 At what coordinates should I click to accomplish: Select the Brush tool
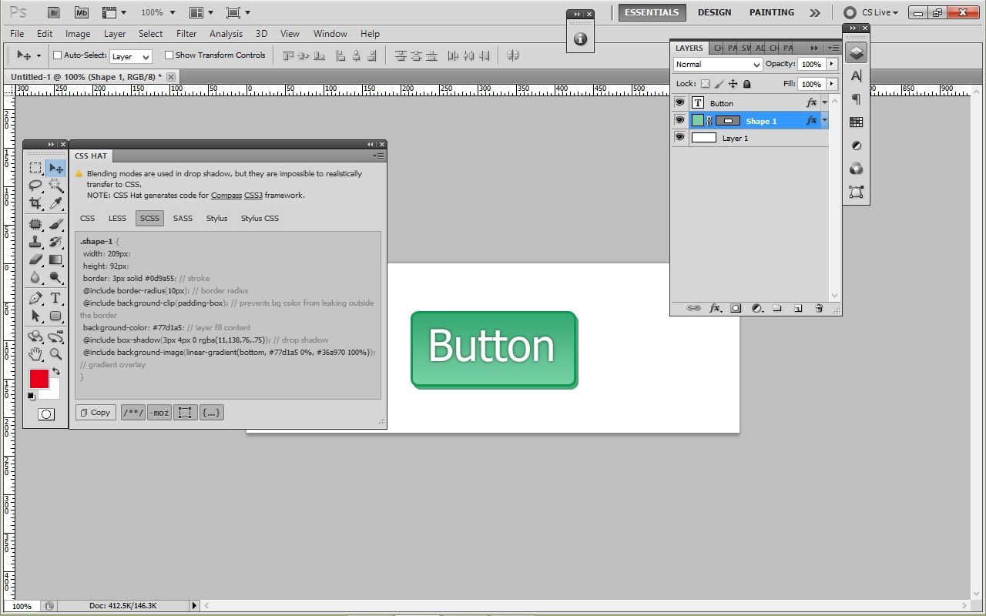[x=55, y=224]
